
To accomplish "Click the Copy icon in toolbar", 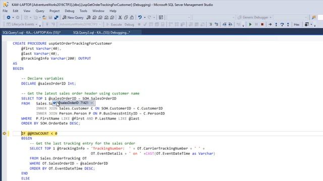I will tap(126, 18).
